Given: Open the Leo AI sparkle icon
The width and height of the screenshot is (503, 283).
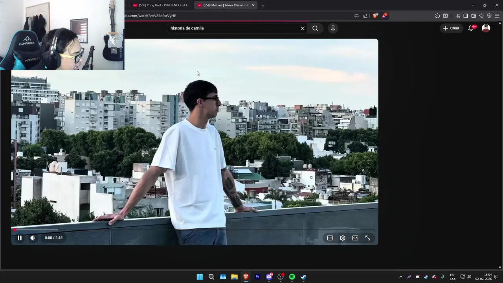Looking at the screenshot, I should [x=481, y=16].
